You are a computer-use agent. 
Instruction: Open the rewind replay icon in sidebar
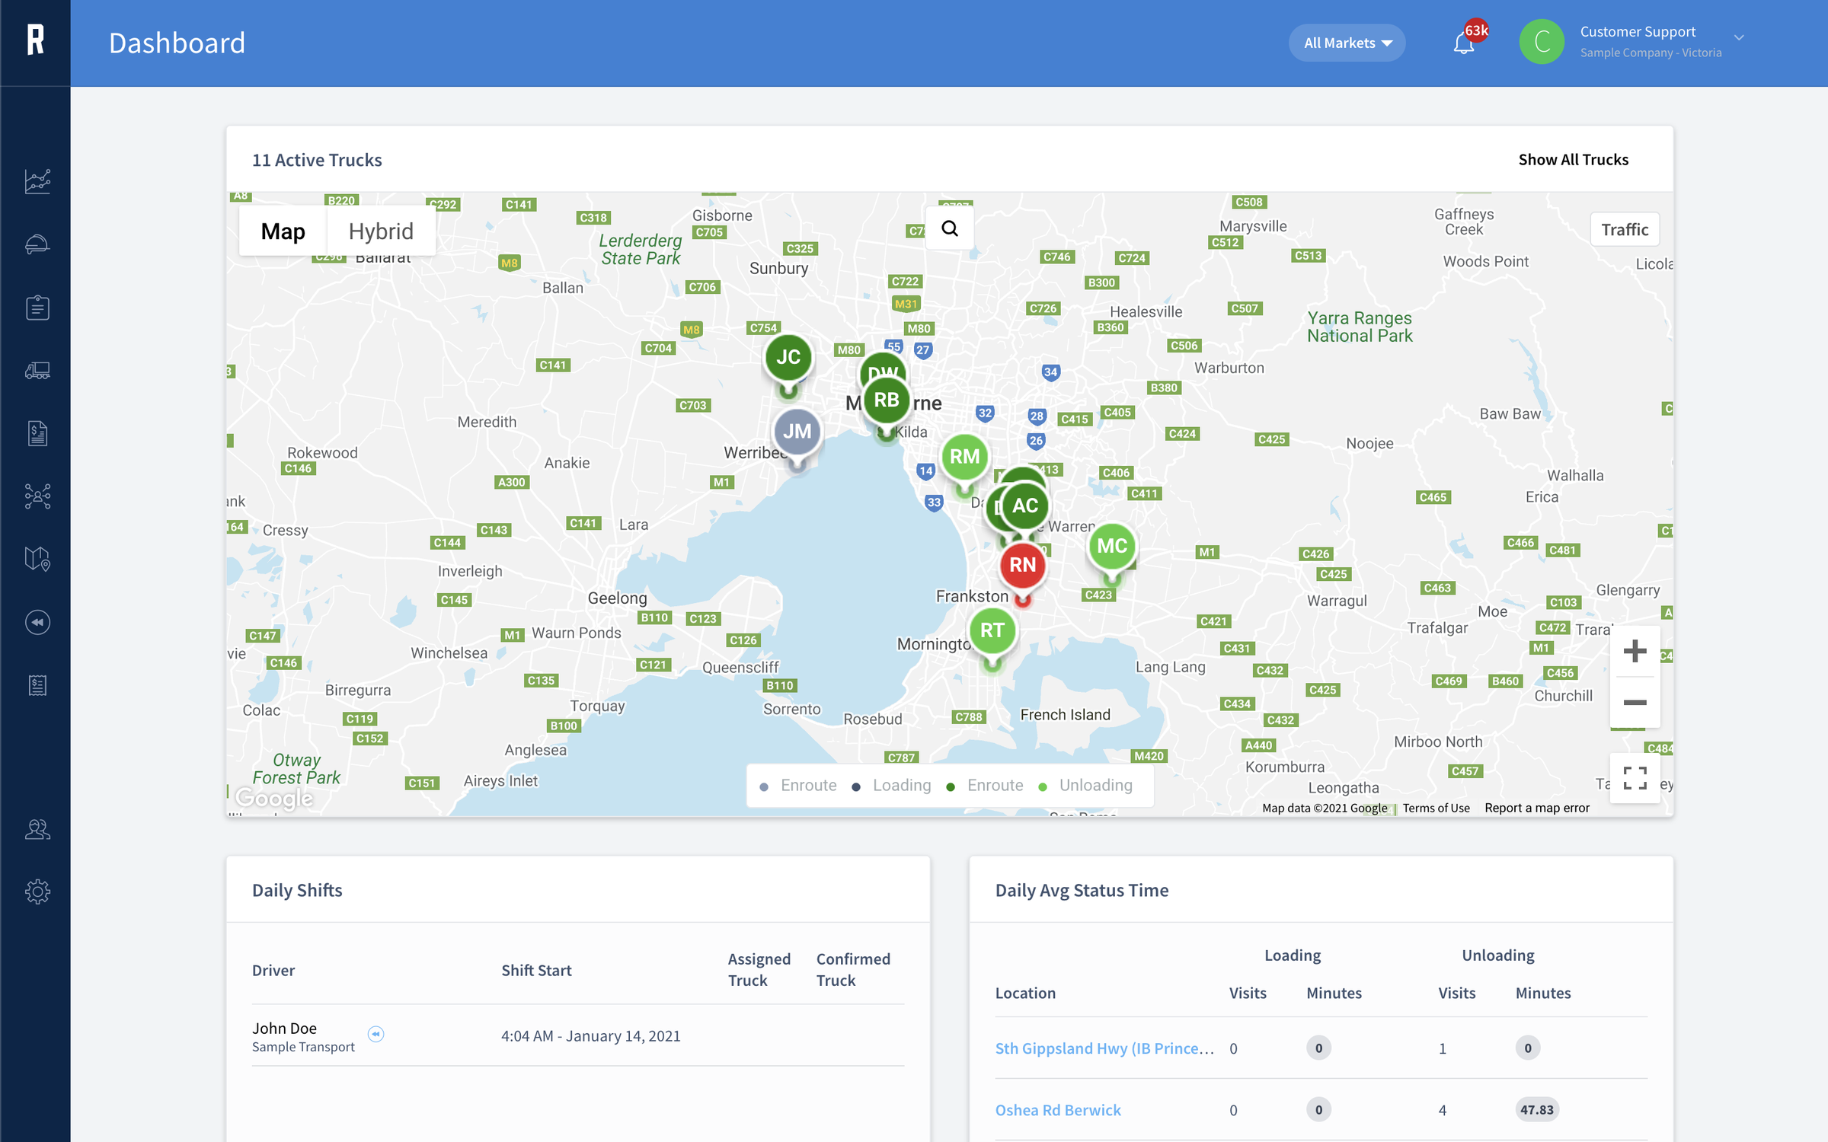(37, 622)
